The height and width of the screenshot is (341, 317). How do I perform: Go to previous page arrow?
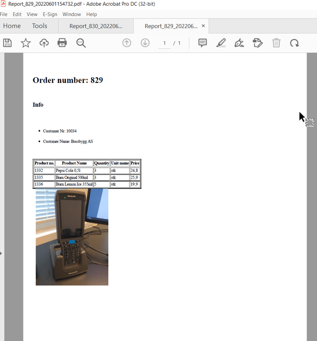point(126,43)
